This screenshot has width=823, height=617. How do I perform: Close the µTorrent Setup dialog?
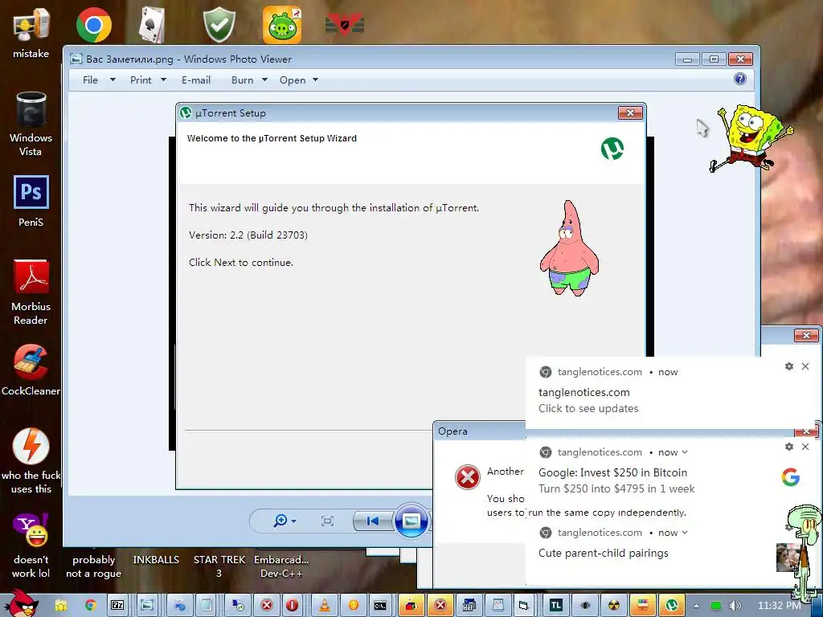(x=630, y=112)
